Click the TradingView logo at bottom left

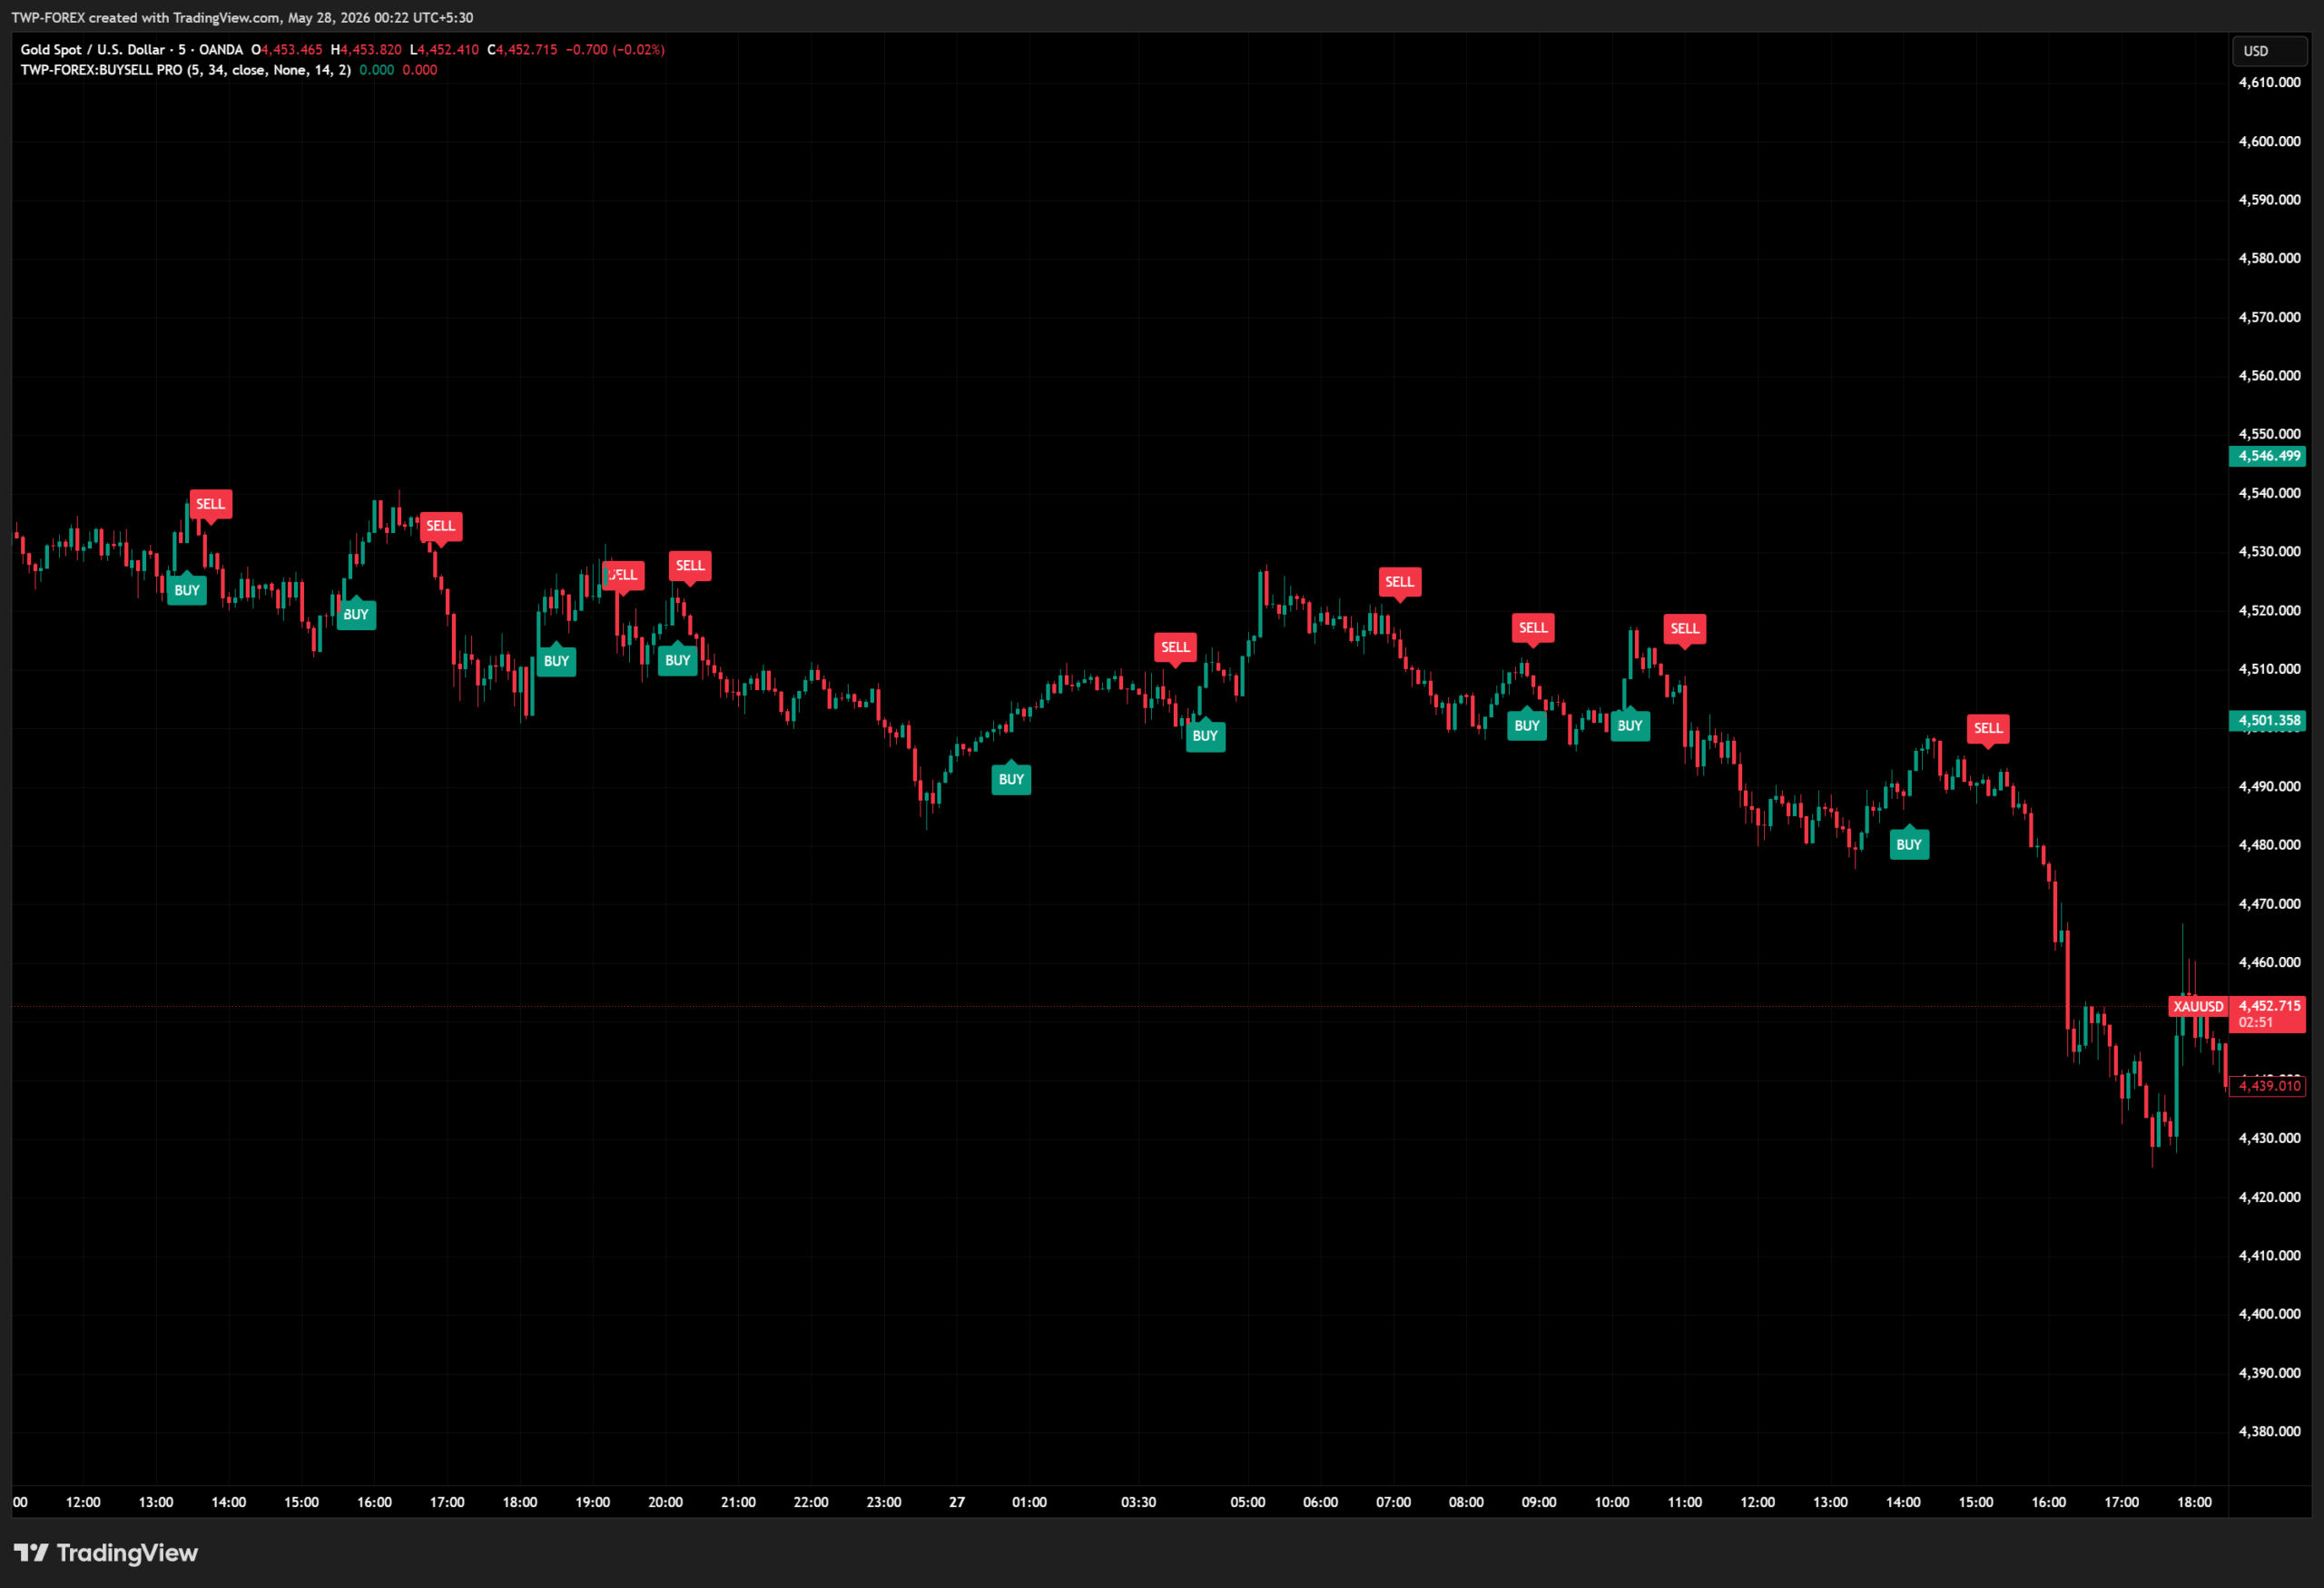click(106, 1553)
